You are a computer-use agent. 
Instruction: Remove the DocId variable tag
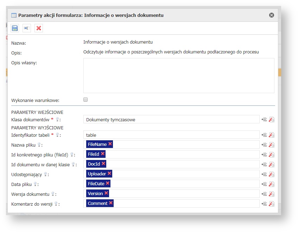pos(103,164)
